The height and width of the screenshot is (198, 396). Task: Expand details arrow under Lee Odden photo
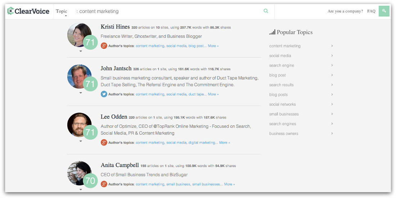[81, 141]
